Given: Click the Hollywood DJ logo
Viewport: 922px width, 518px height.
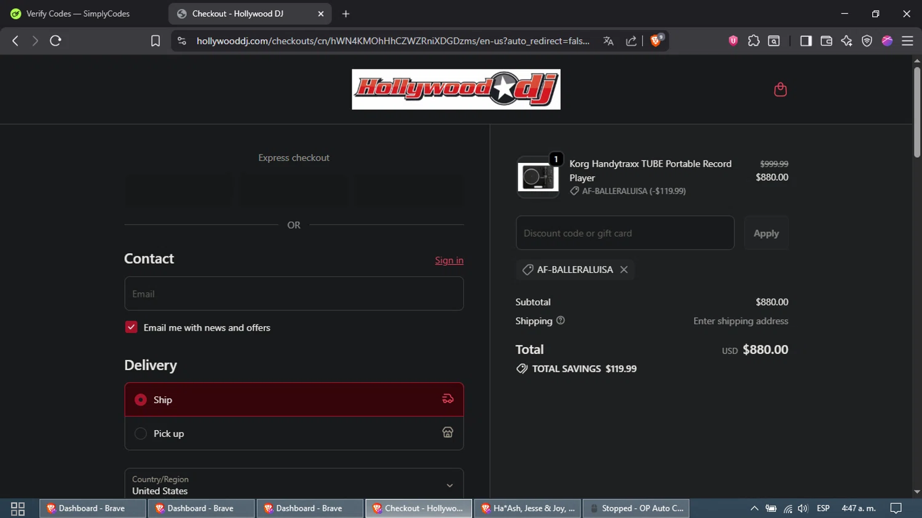Looking at the screenshot, I should 456,89.
